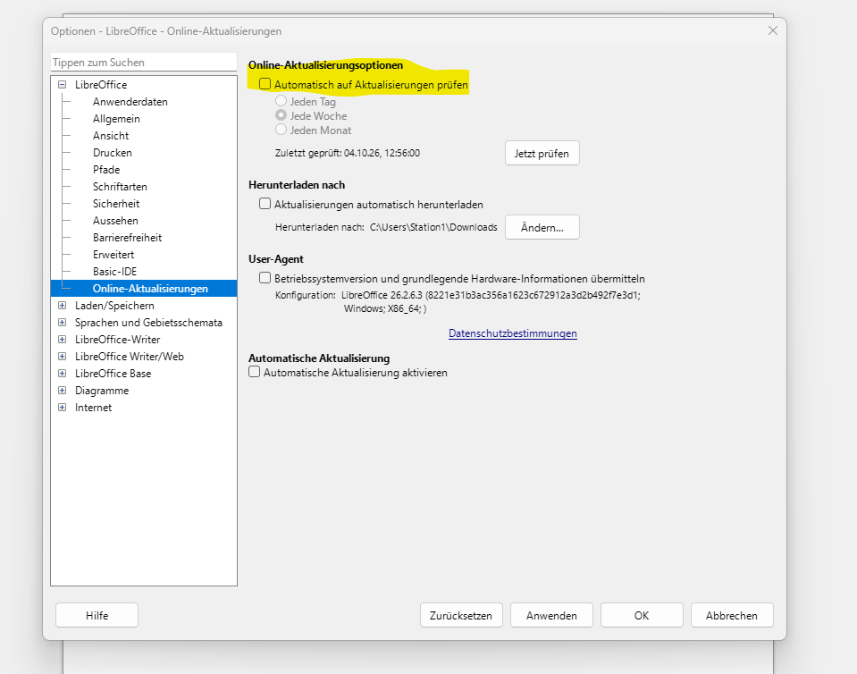
Task: Focus the Tippen zum Suchen field
Action: click(144, 63)
